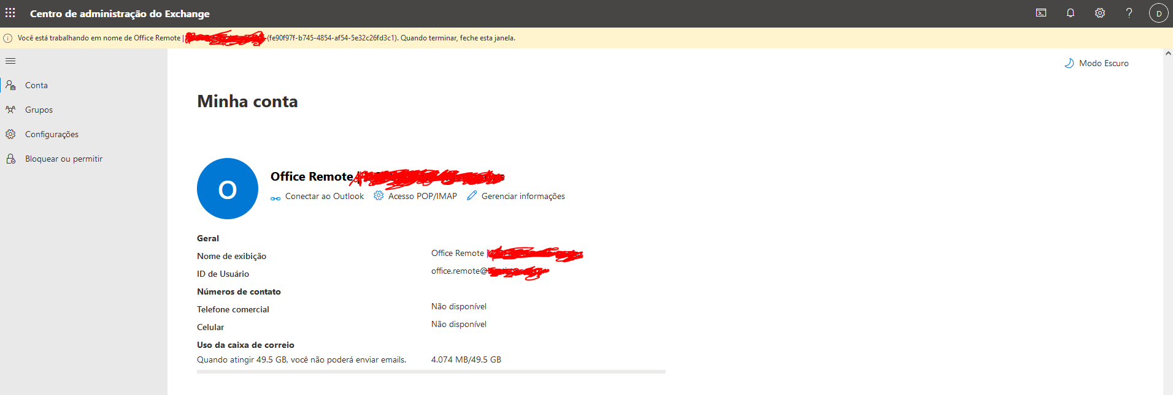The width and height of the screenshot is (1173, 395).
Task: Click the Uso da caixa de correio heading
Action: tap(245, 345)
